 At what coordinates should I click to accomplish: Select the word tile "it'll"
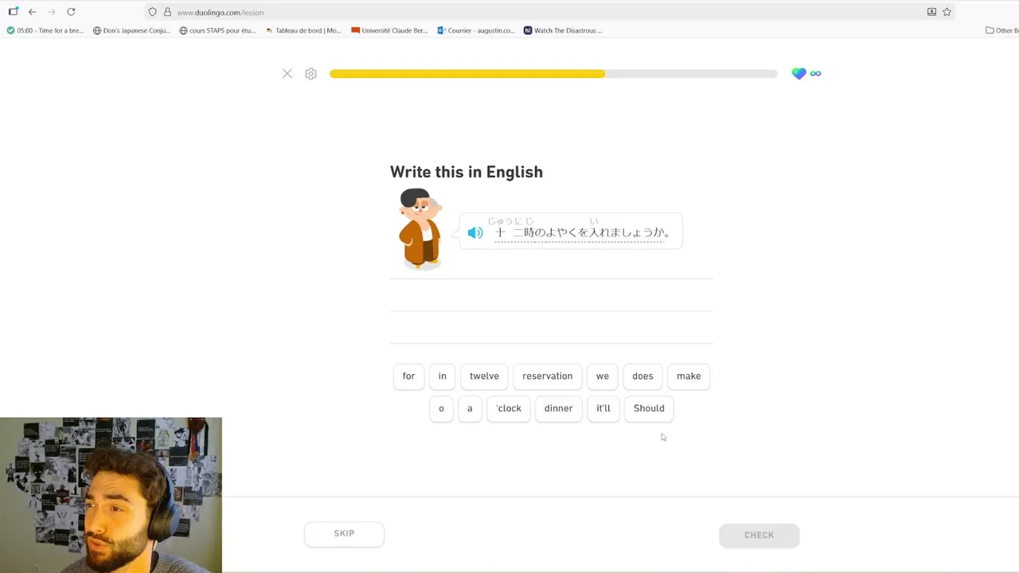[x=603, y=408]
